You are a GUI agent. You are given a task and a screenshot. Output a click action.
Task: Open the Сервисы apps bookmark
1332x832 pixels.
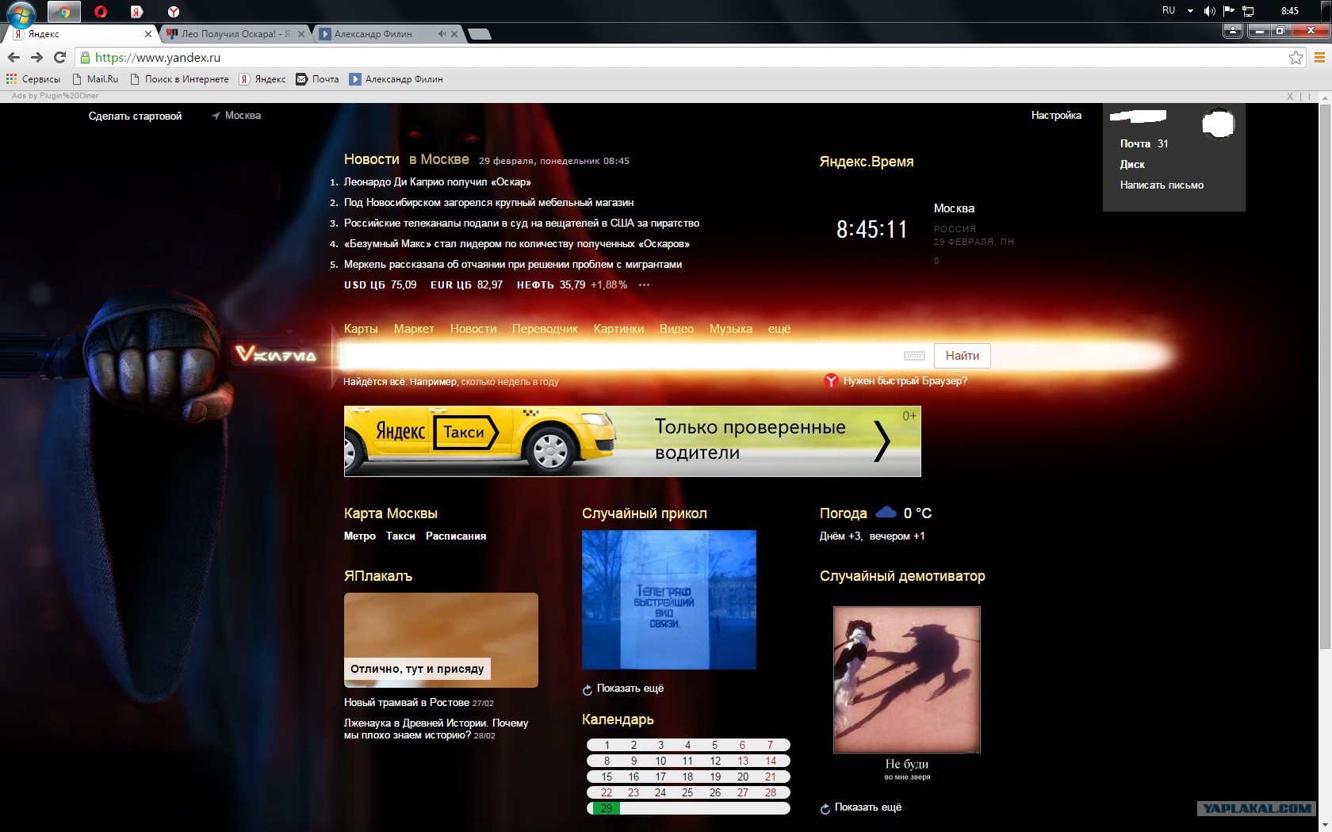33,79
